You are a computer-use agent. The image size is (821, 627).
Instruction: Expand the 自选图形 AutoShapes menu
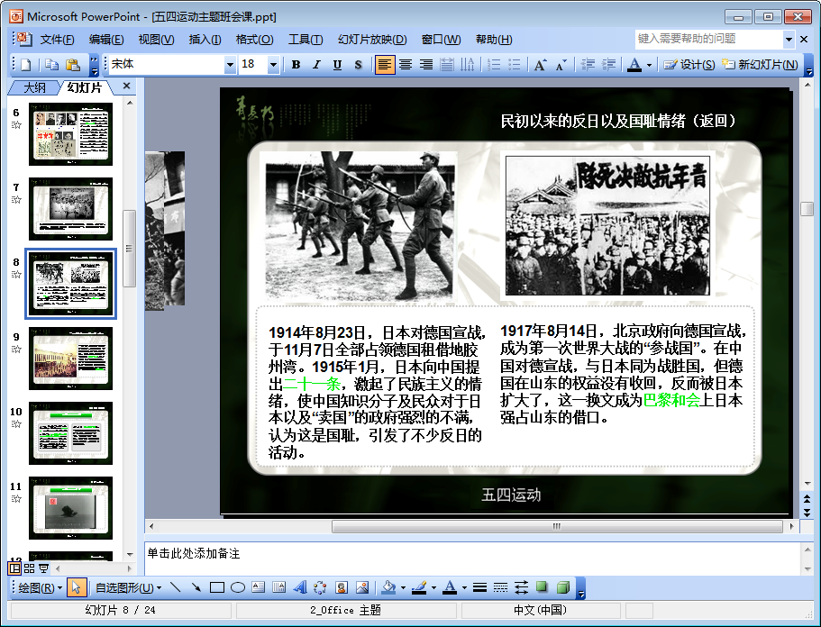[128, 587]
